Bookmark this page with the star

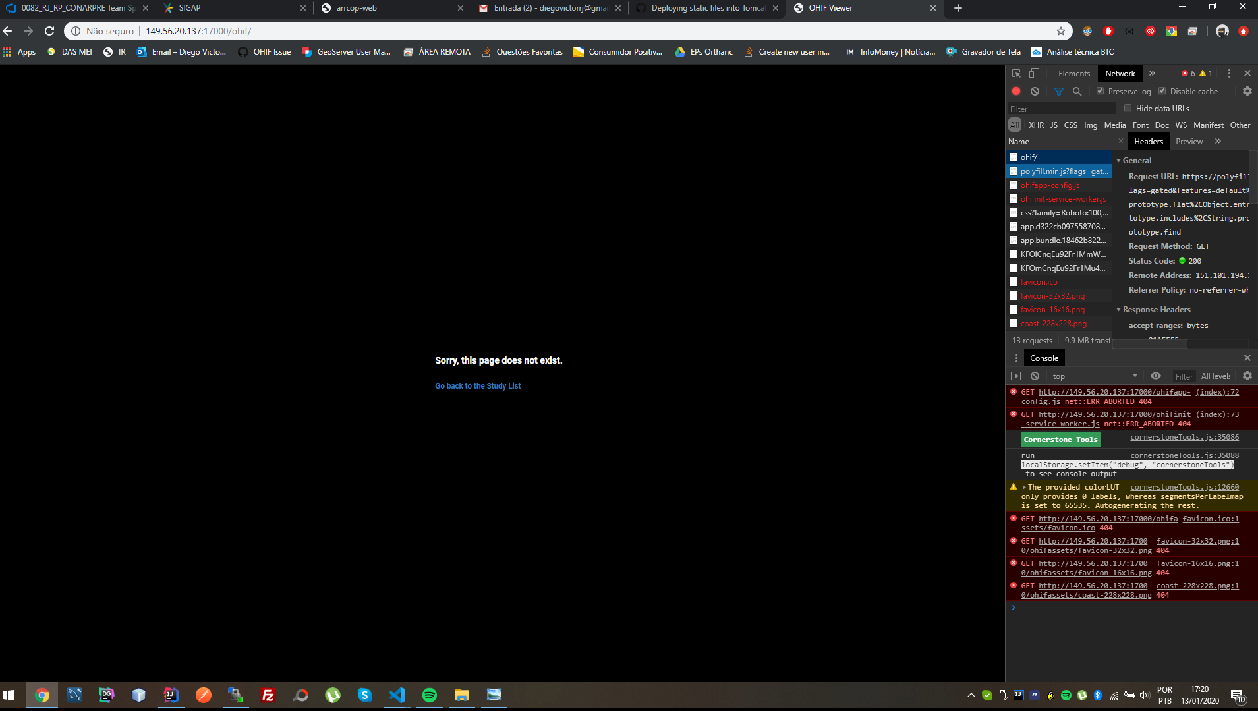click(1061, 31)
